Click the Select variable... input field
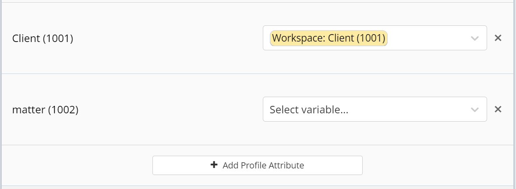 tap(375, 109)
